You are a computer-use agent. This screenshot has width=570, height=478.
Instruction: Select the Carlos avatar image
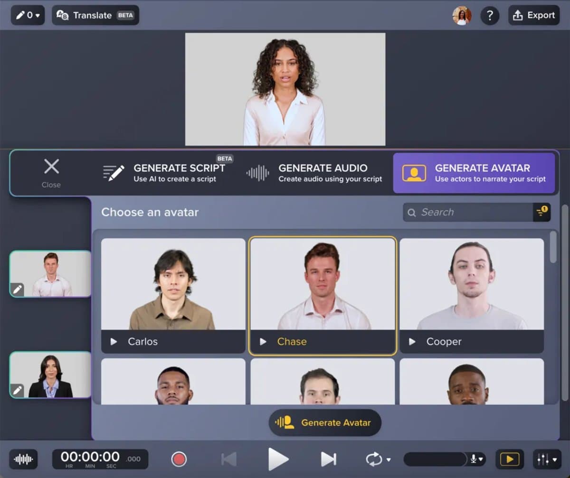[x=173, y=284]
